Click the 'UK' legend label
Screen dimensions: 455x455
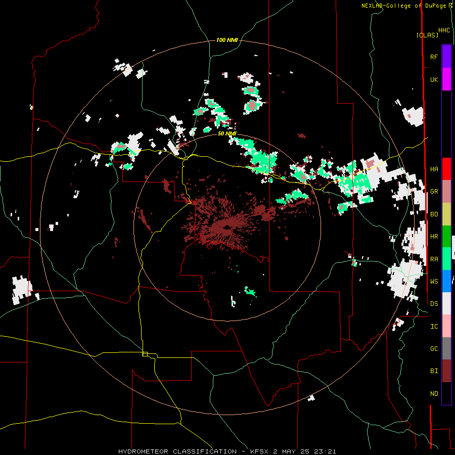click(434, 79)
